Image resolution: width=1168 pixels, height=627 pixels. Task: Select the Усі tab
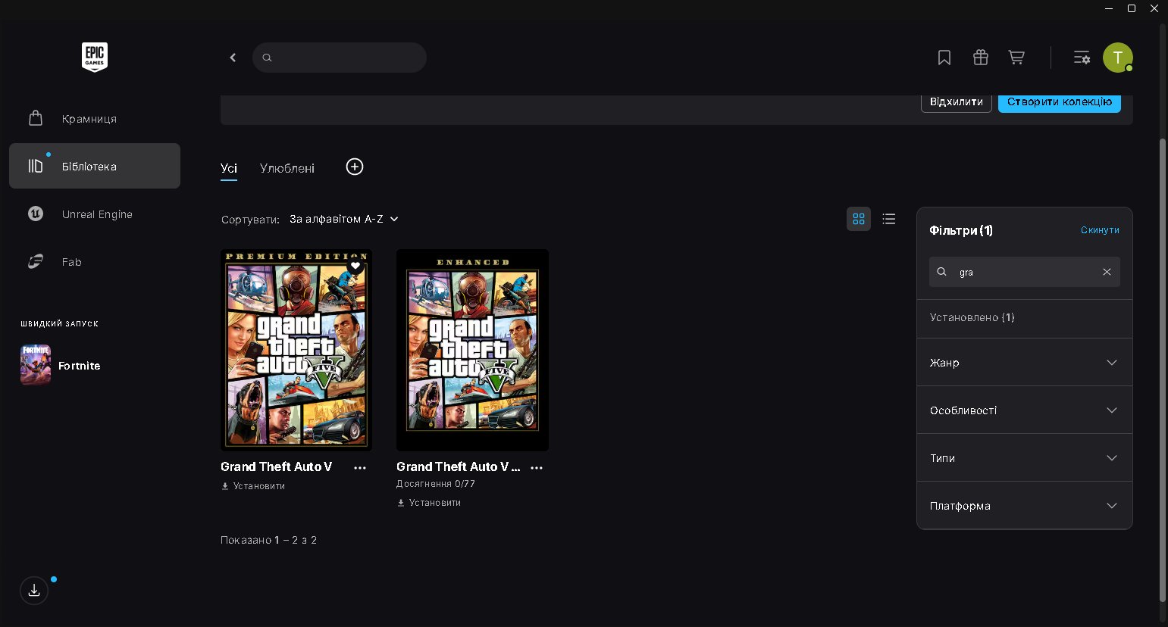pos(229,168)
